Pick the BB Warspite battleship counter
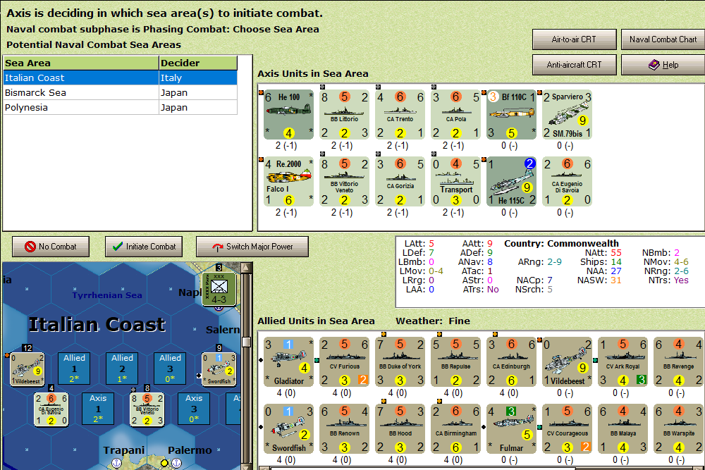The image size is (705, 470). click(679, 429)
